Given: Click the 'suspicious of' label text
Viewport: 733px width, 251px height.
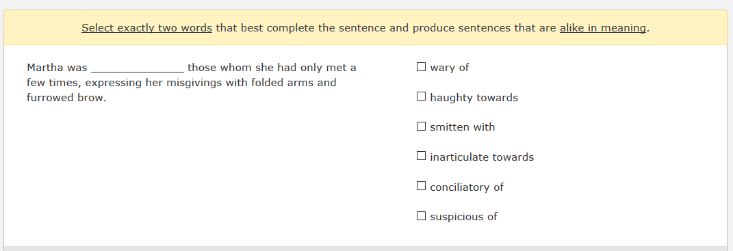Looking at the screenshot, I should (464, 216).
